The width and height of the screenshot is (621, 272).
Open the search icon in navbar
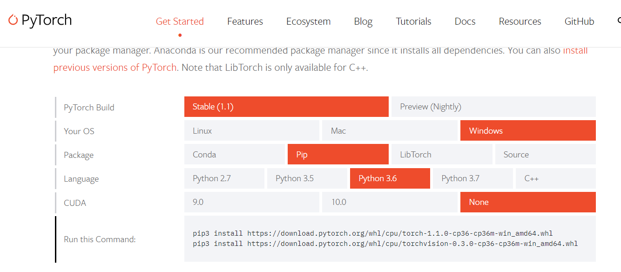[x=619, y=21]
